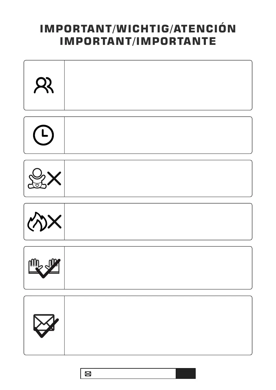This screenshot has height=390, width=276.
Task: Click the two-people icon
Action: click(x=44, y=85)
